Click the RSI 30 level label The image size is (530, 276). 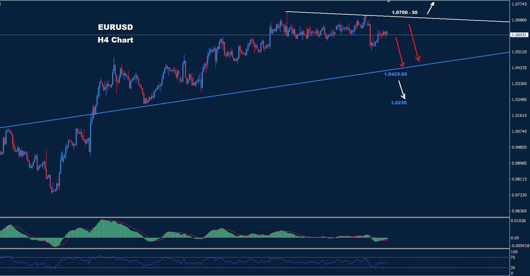(x=513, y=268)
